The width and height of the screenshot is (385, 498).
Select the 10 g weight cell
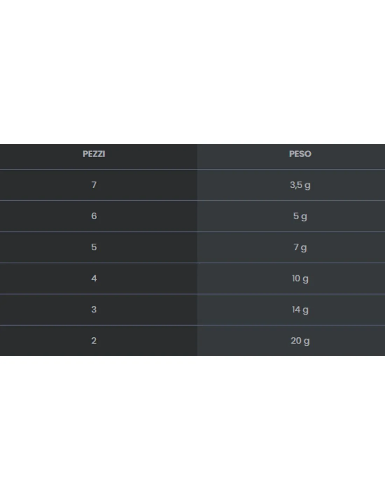(x=300, y=278)
